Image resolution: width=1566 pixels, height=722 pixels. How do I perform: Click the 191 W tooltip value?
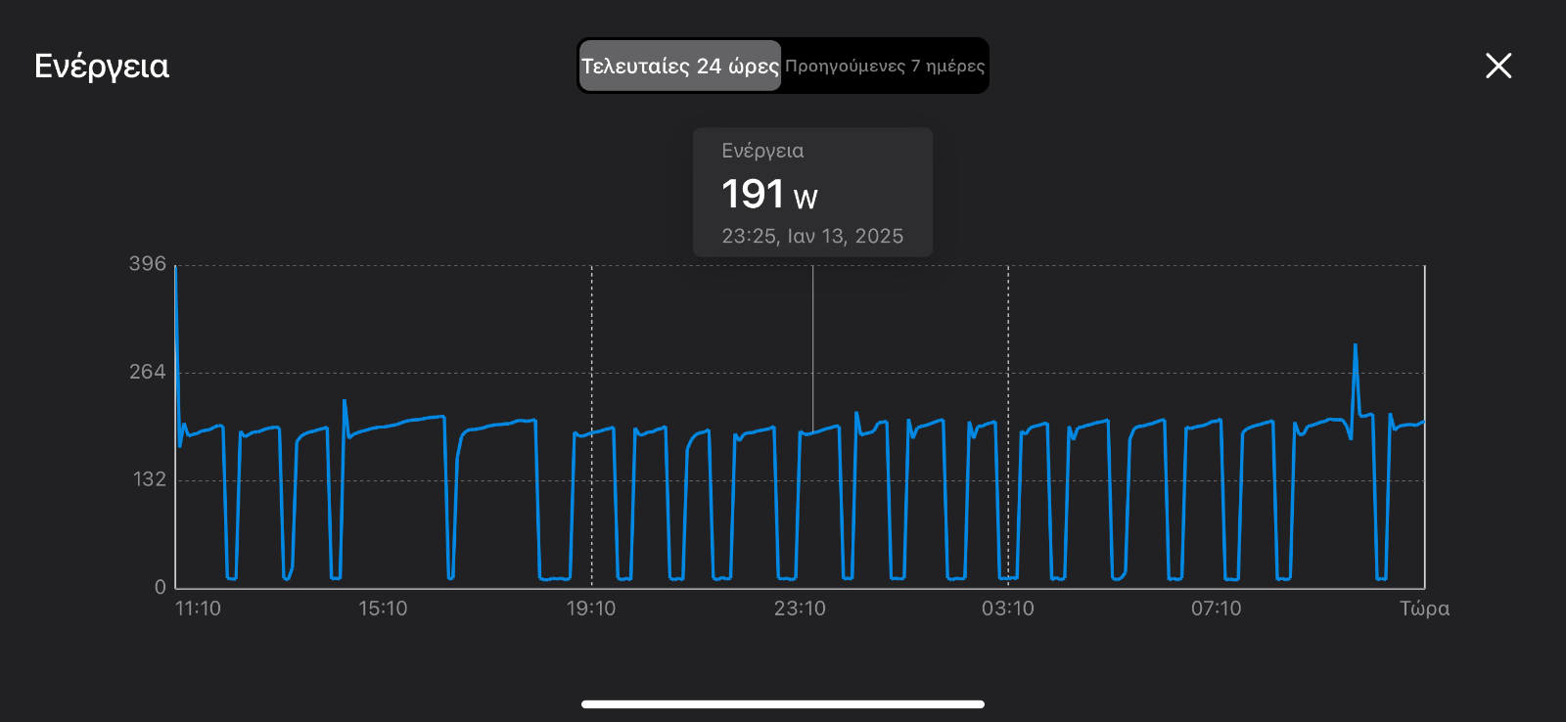pos(769,194)
